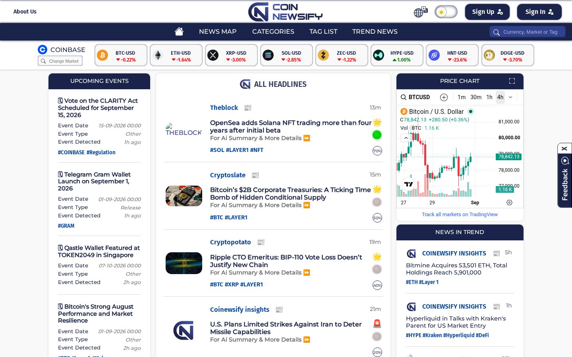Open the Coin Newsify logo

click(x=285, y=12)
